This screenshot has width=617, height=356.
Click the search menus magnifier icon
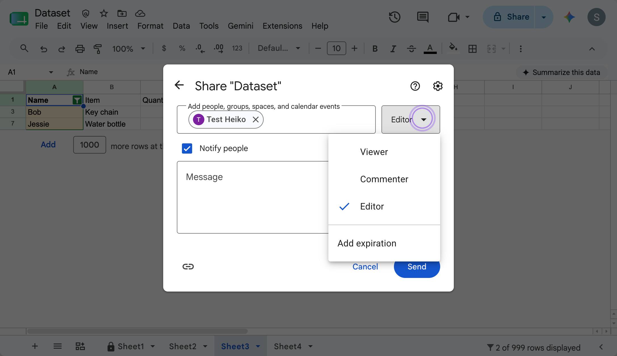(24, 49)
